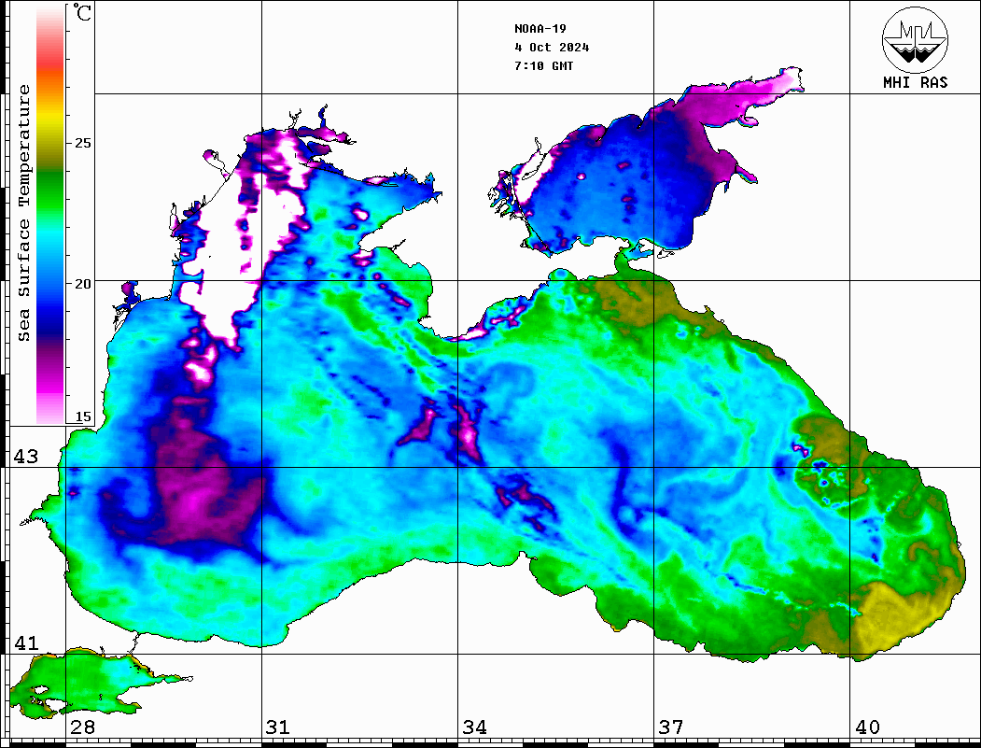Click the latitude label 43
The width and height of the screenshot is (981, 748).
pyautogui.click(x=25, y=457)
